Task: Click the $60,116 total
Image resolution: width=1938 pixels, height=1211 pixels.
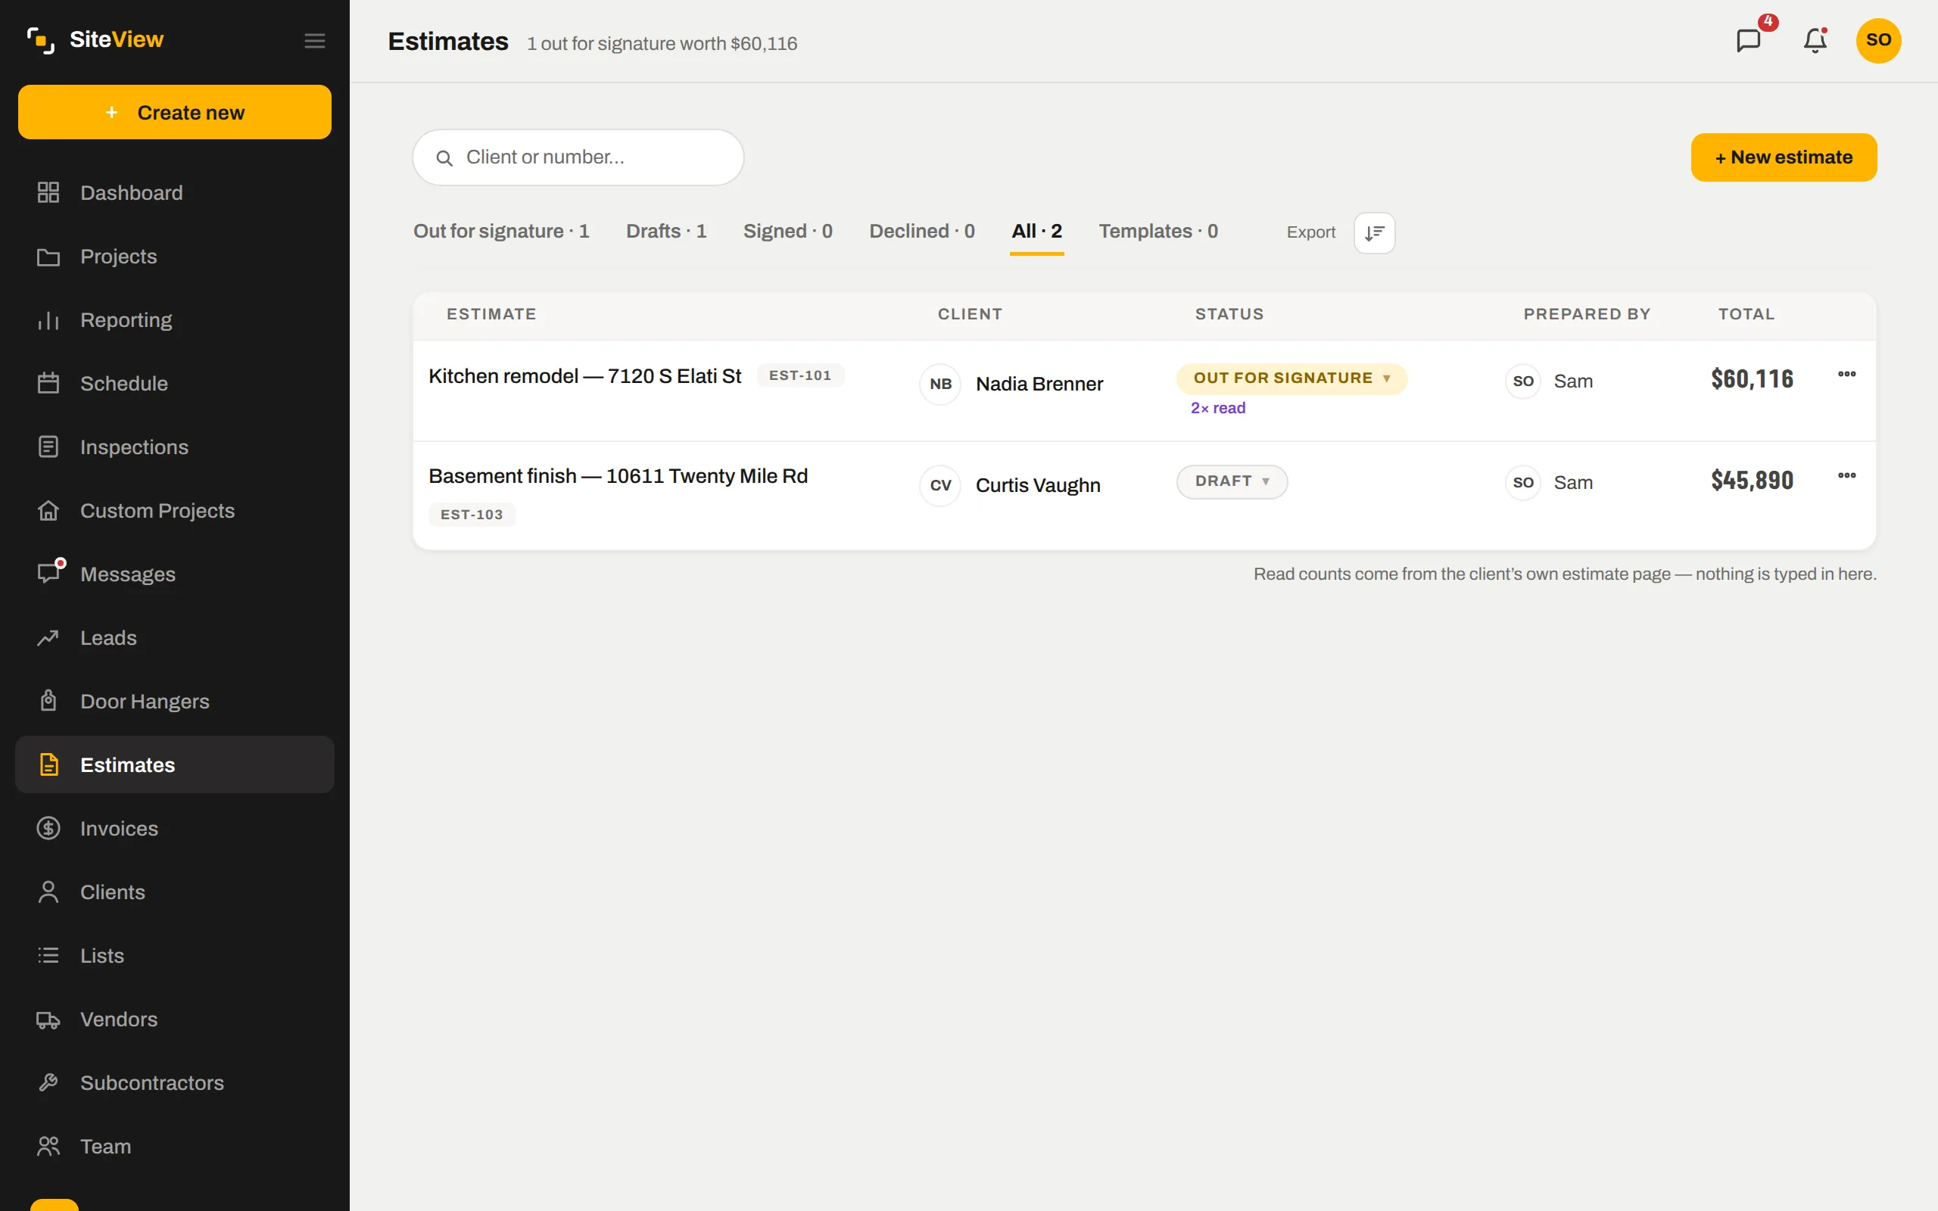Action: coord(1753,379)
